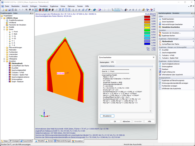Switch to Basisangaben tab in dialog

(x=104, y=62)
